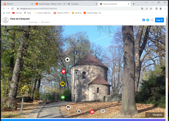Open the Dziennik UONET+ bookmark
Screen dimensions: 169x121
click(62, 13)
